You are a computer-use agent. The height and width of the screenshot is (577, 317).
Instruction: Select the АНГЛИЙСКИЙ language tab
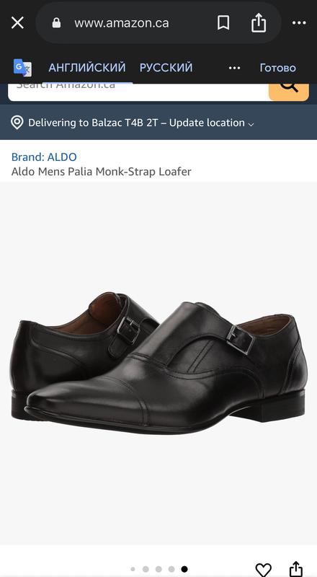tap(87, 68)
